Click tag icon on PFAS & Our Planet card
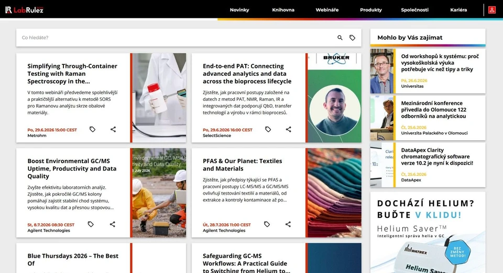 pos(267,224)
